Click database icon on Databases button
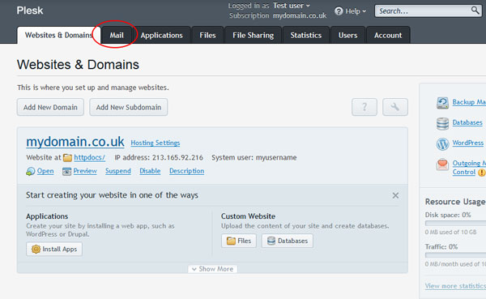The image size is (486, 299). [x=271, y=241]
